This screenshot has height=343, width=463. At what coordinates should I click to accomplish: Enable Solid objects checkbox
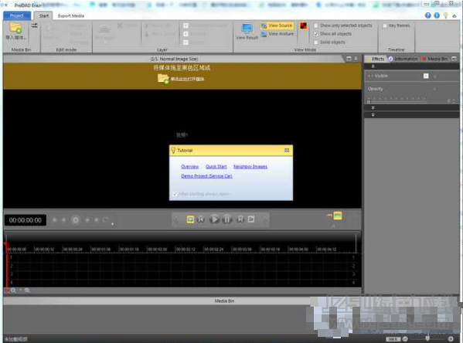coord(316,42)
